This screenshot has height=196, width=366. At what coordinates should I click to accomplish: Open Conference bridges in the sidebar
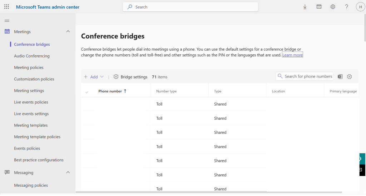[x=32, y=44]
